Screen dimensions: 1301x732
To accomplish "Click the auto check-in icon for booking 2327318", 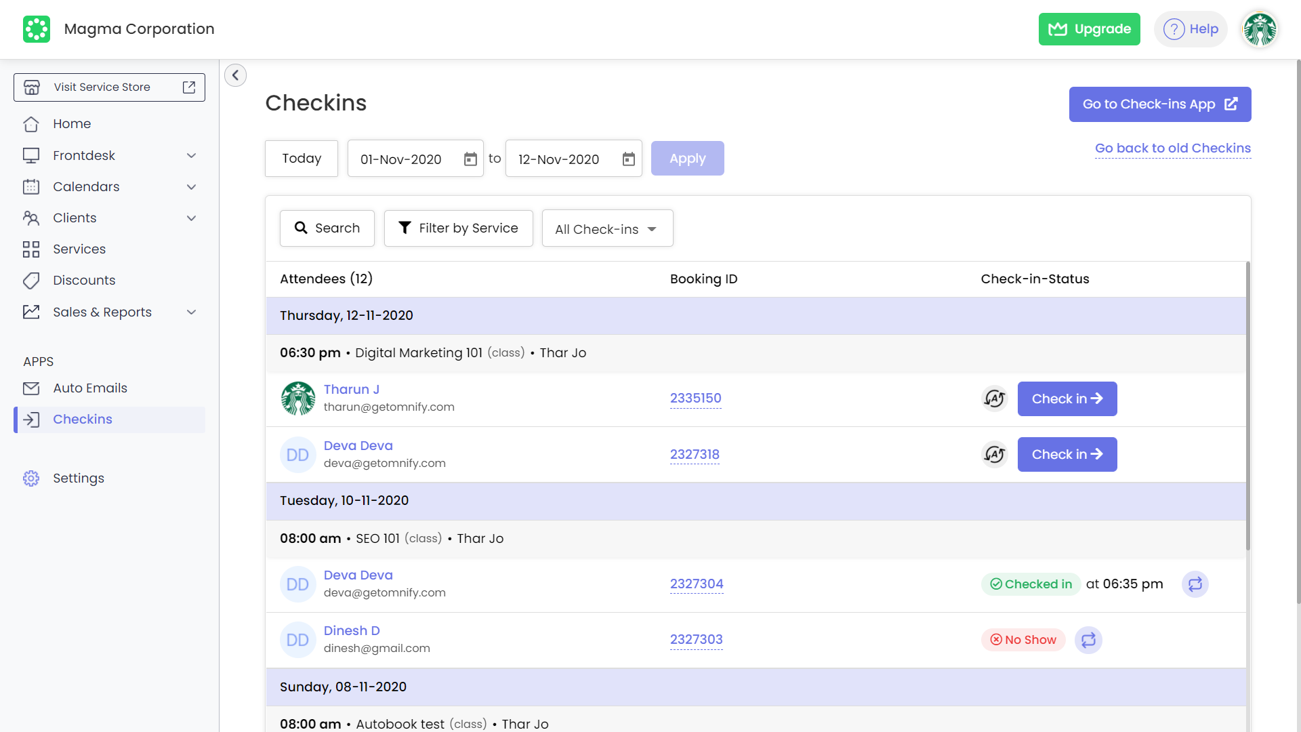I will coord(994,454).
